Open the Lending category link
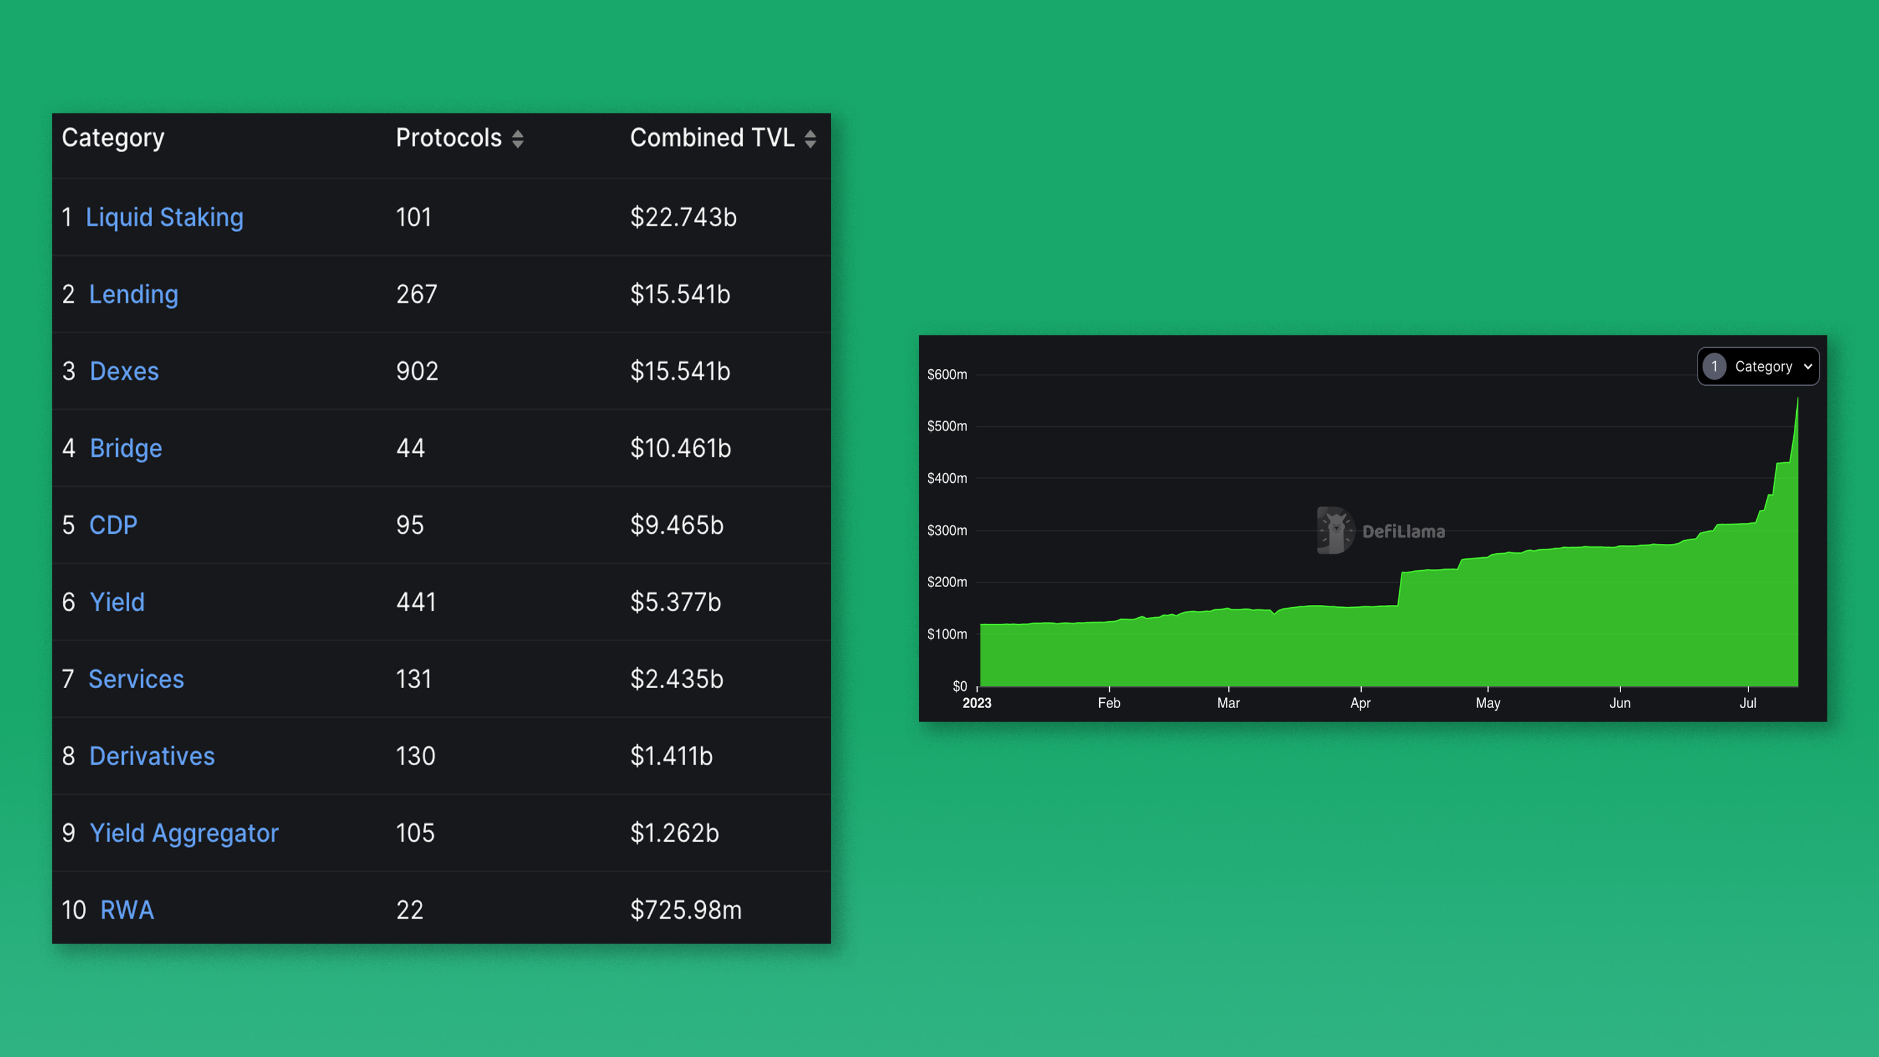Image resolution: width=1879 pixels, height=1057 pixels. pyautogui.click(x=133, y=294)
